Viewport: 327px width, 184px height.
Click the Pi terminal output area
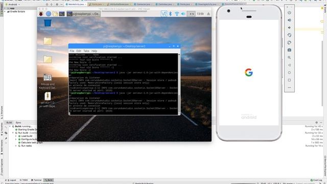(x=123, y=84)
